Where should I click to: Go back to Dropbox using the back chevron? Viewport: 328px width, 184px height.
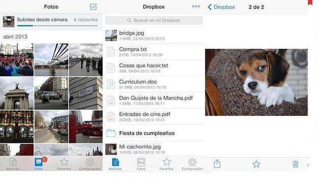point(210,7)
